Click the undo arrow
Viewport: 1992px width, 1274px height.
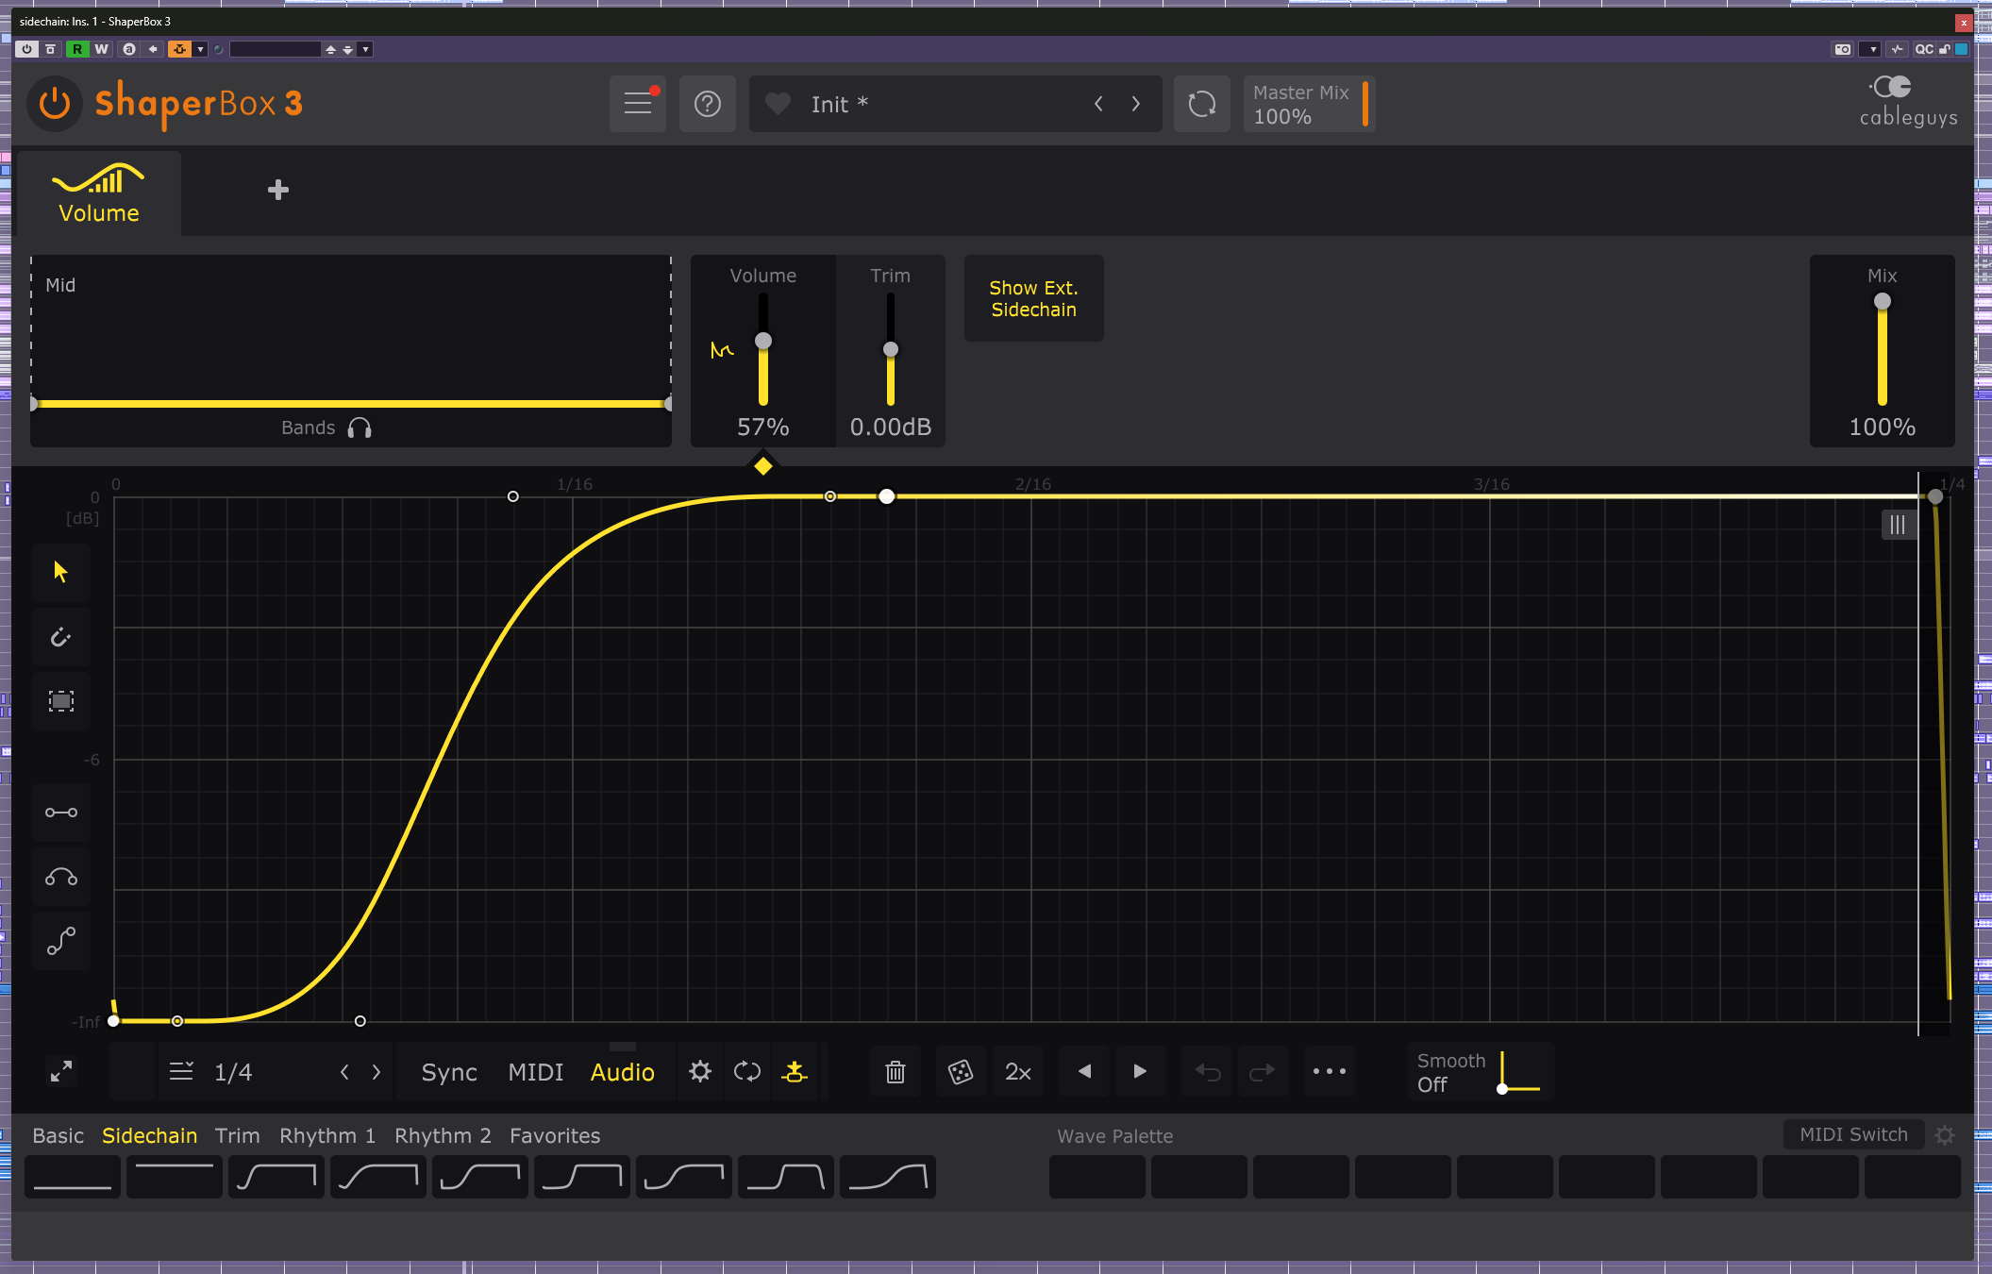(x=1208, y=1071)
